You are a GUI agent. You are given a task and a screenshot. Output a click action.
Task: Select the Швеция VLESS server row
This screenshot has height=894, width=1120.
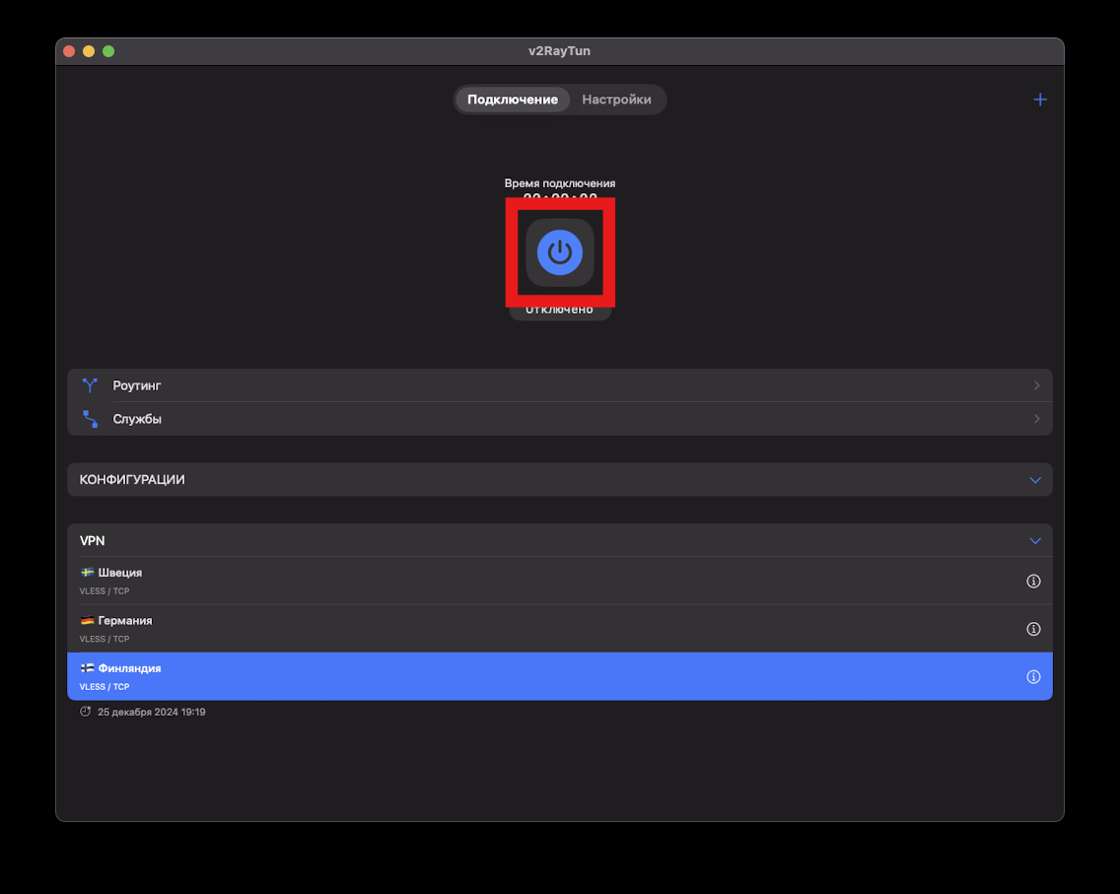pos(493,582)
